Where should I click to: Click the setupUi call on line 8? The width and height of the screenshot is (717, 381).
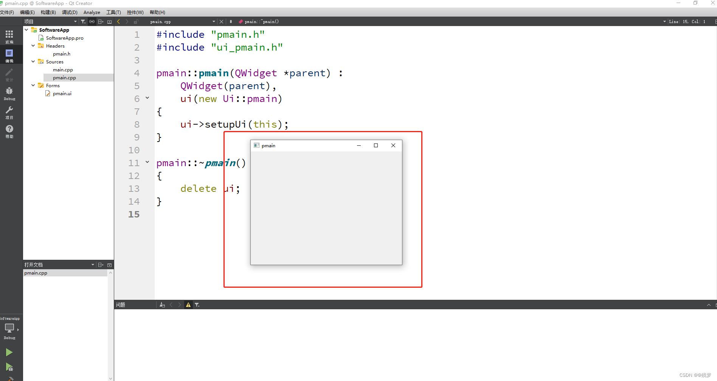pos(225,124)
